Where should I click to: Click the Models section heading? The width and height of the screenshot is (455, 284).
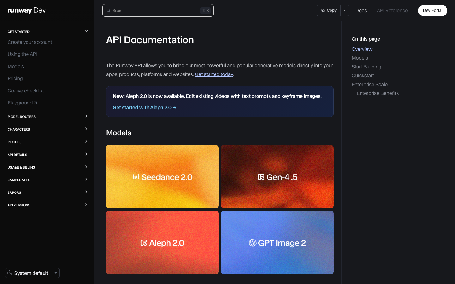tap(119, 133)
